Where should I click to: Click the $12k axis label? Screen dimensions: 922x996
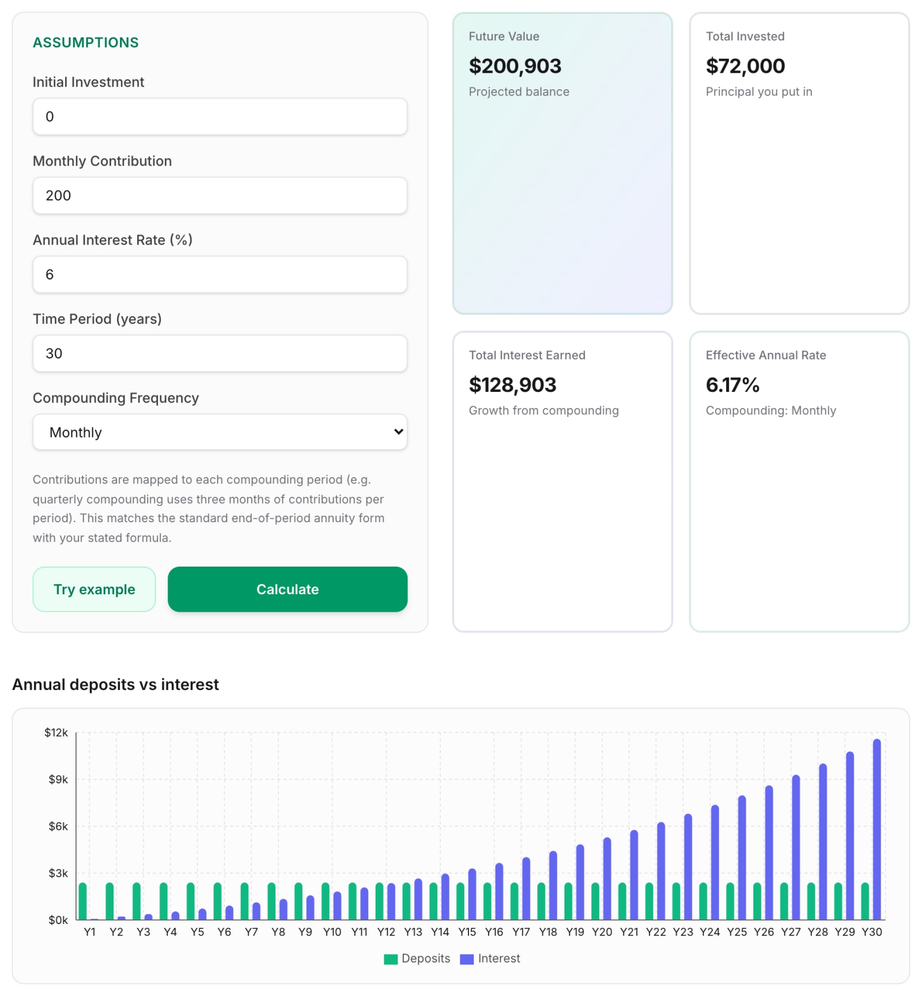(56, 733)
